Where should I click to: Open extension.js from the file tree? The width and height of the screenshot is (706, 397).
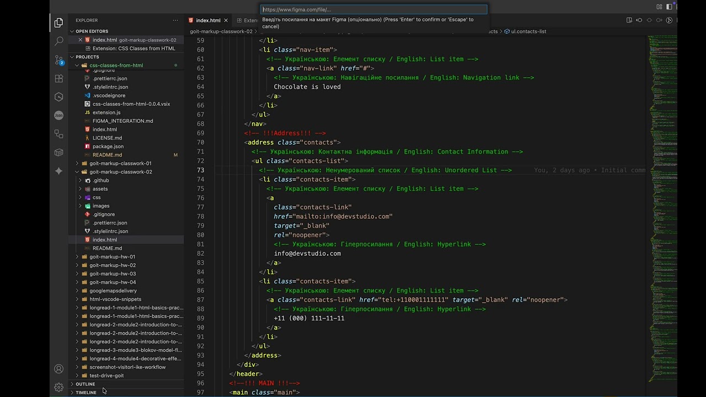click(106, 112)
